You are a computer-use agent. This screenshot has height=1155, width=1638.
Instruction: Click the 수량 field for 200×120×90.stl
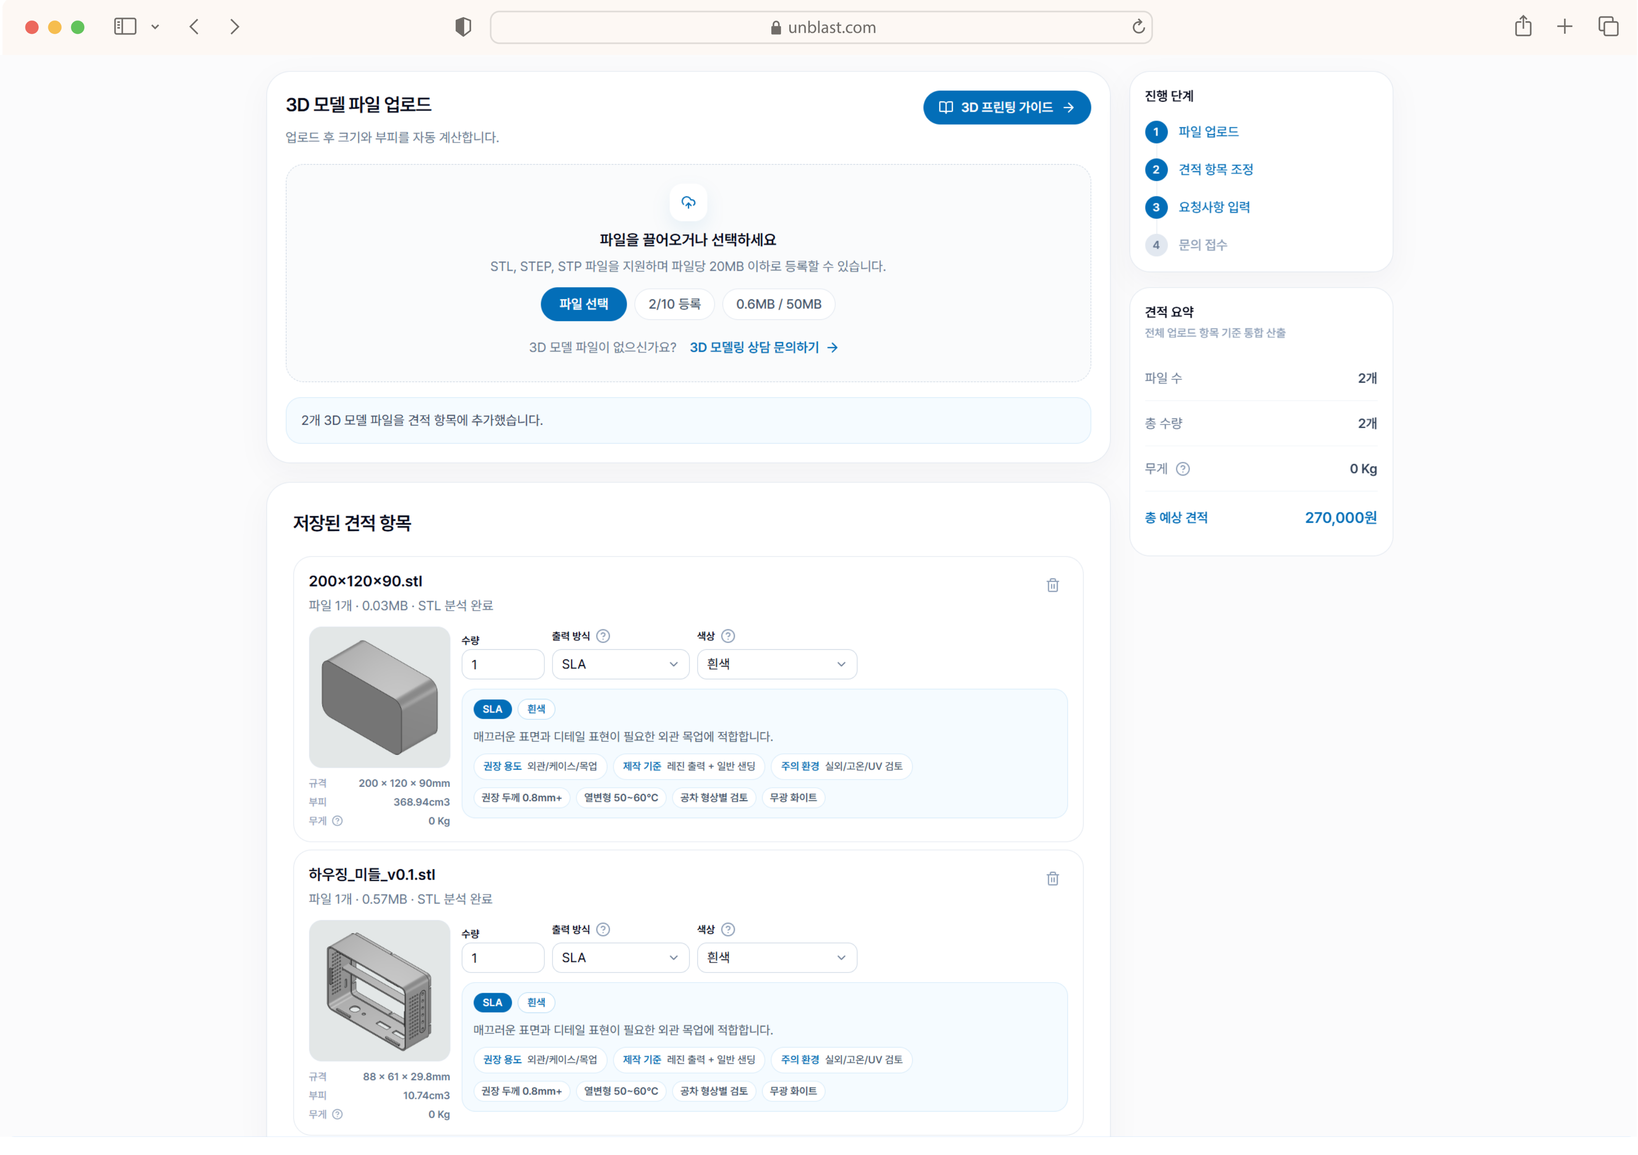click(x=502, y=664)
